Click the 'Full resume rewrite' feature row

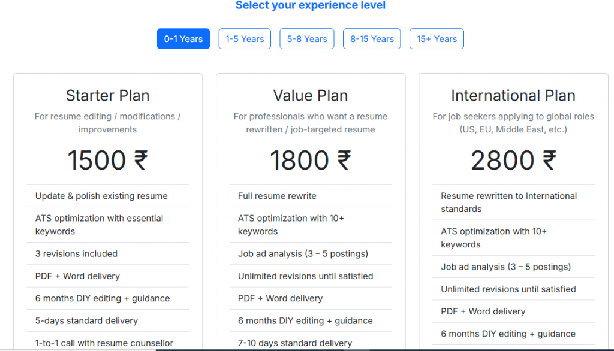[277, 196]
